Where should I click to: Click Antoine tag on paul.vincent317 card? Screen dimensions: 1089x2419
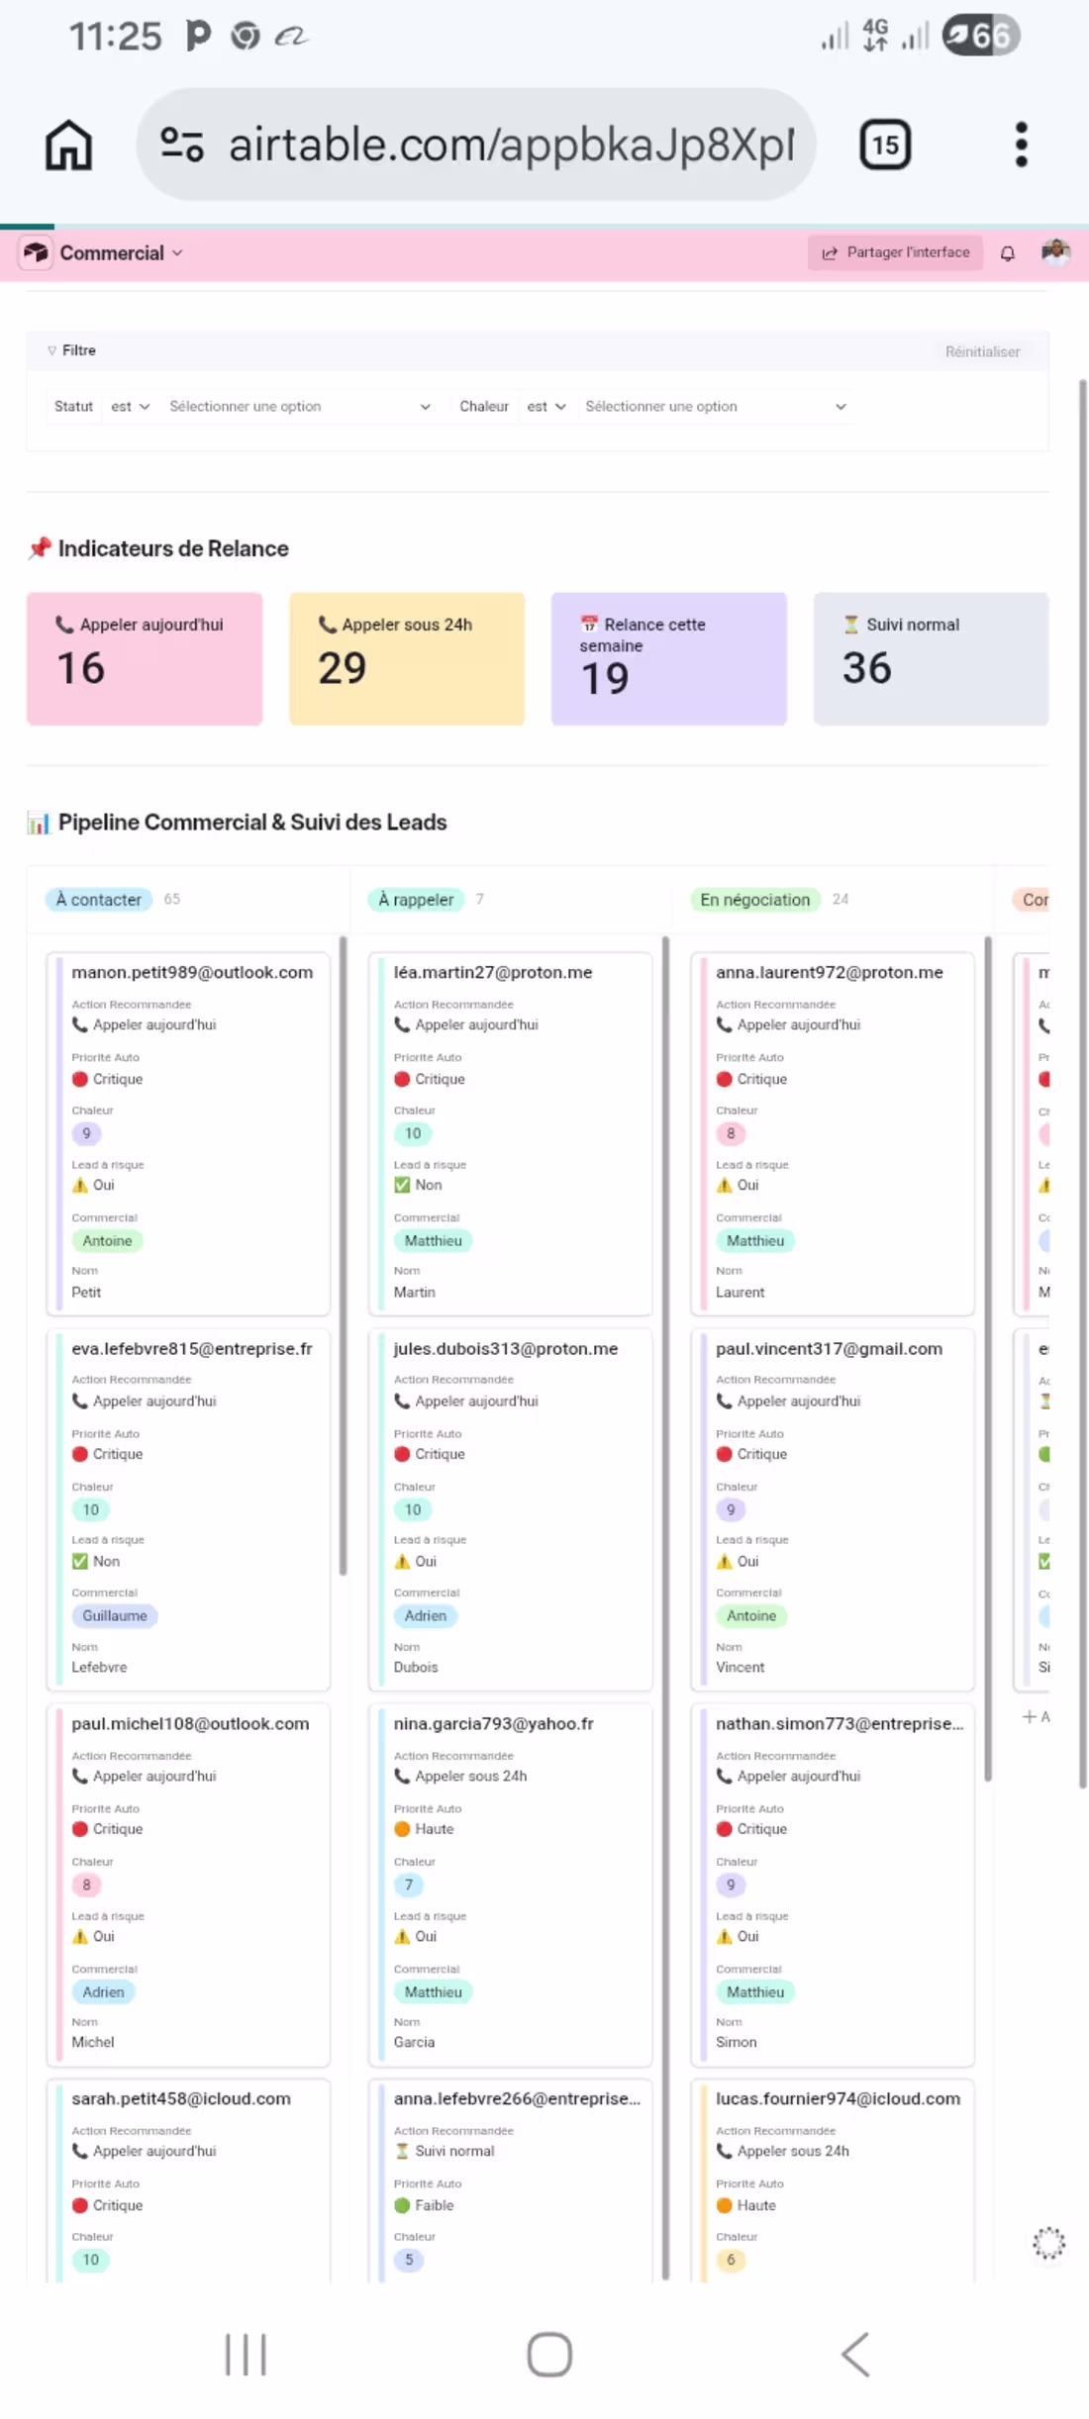click(x=751, y=1615)
